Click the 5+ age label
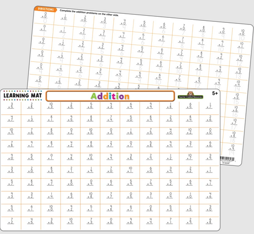The image size is (254, 234). tap(215, 93)
